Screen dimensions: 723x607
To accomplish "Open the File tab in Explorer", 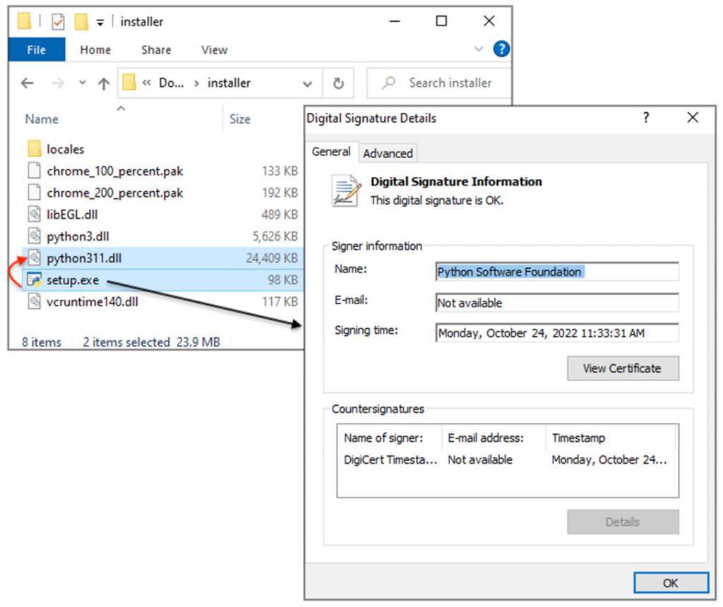I will tap(37, 50).
